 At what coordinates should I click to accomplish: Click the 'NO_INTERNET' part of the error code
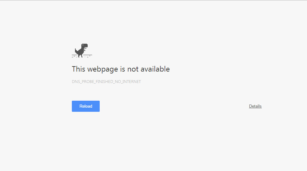(x=128, y=81)
